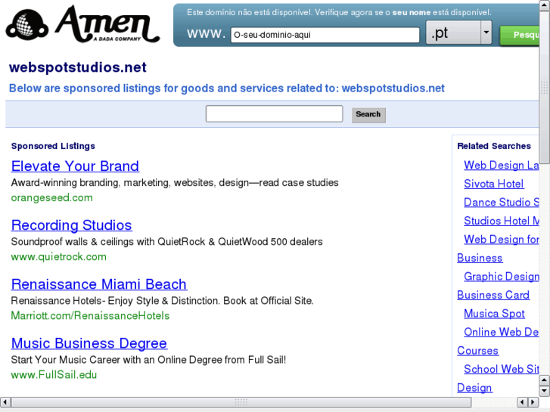Click the Award-winning branding description text

pyautogui.click(x=175, y=183)
